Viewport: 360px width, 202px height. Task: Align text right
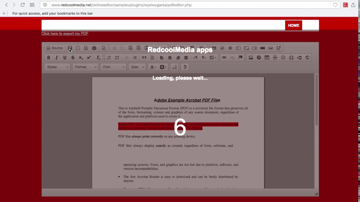[178, 58]
